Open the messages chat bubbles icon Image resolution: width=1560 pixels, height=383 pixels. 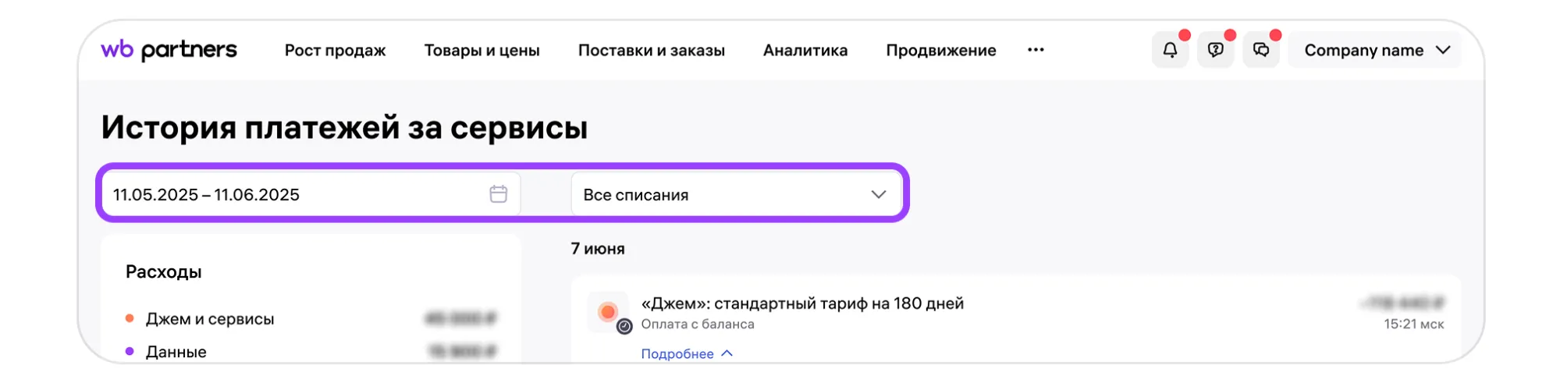tap(1261, 51)
